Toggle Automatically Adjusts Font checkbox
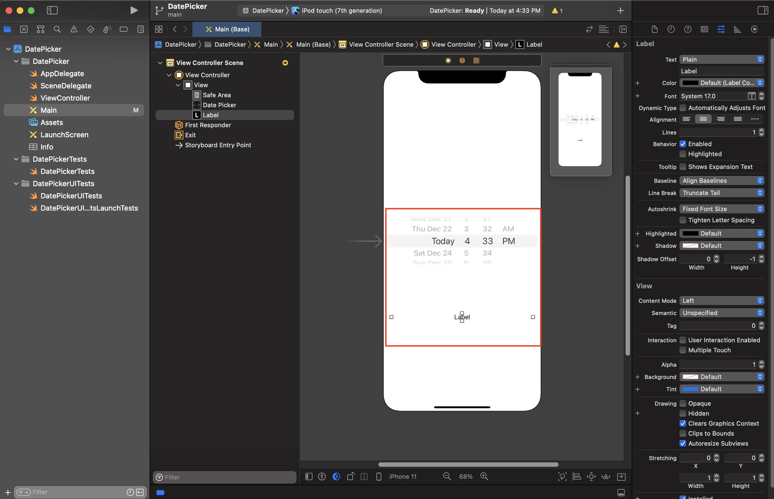This screenshot has width=774, height=499. 683,108
